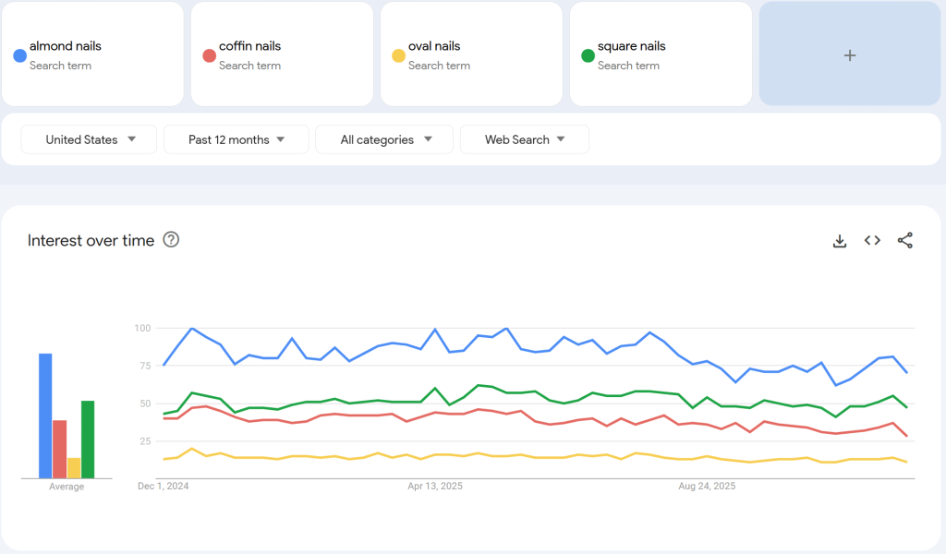Select the blue dot for almond nails
Viewport: 946px width, 554px height.
tap(18, 55)
